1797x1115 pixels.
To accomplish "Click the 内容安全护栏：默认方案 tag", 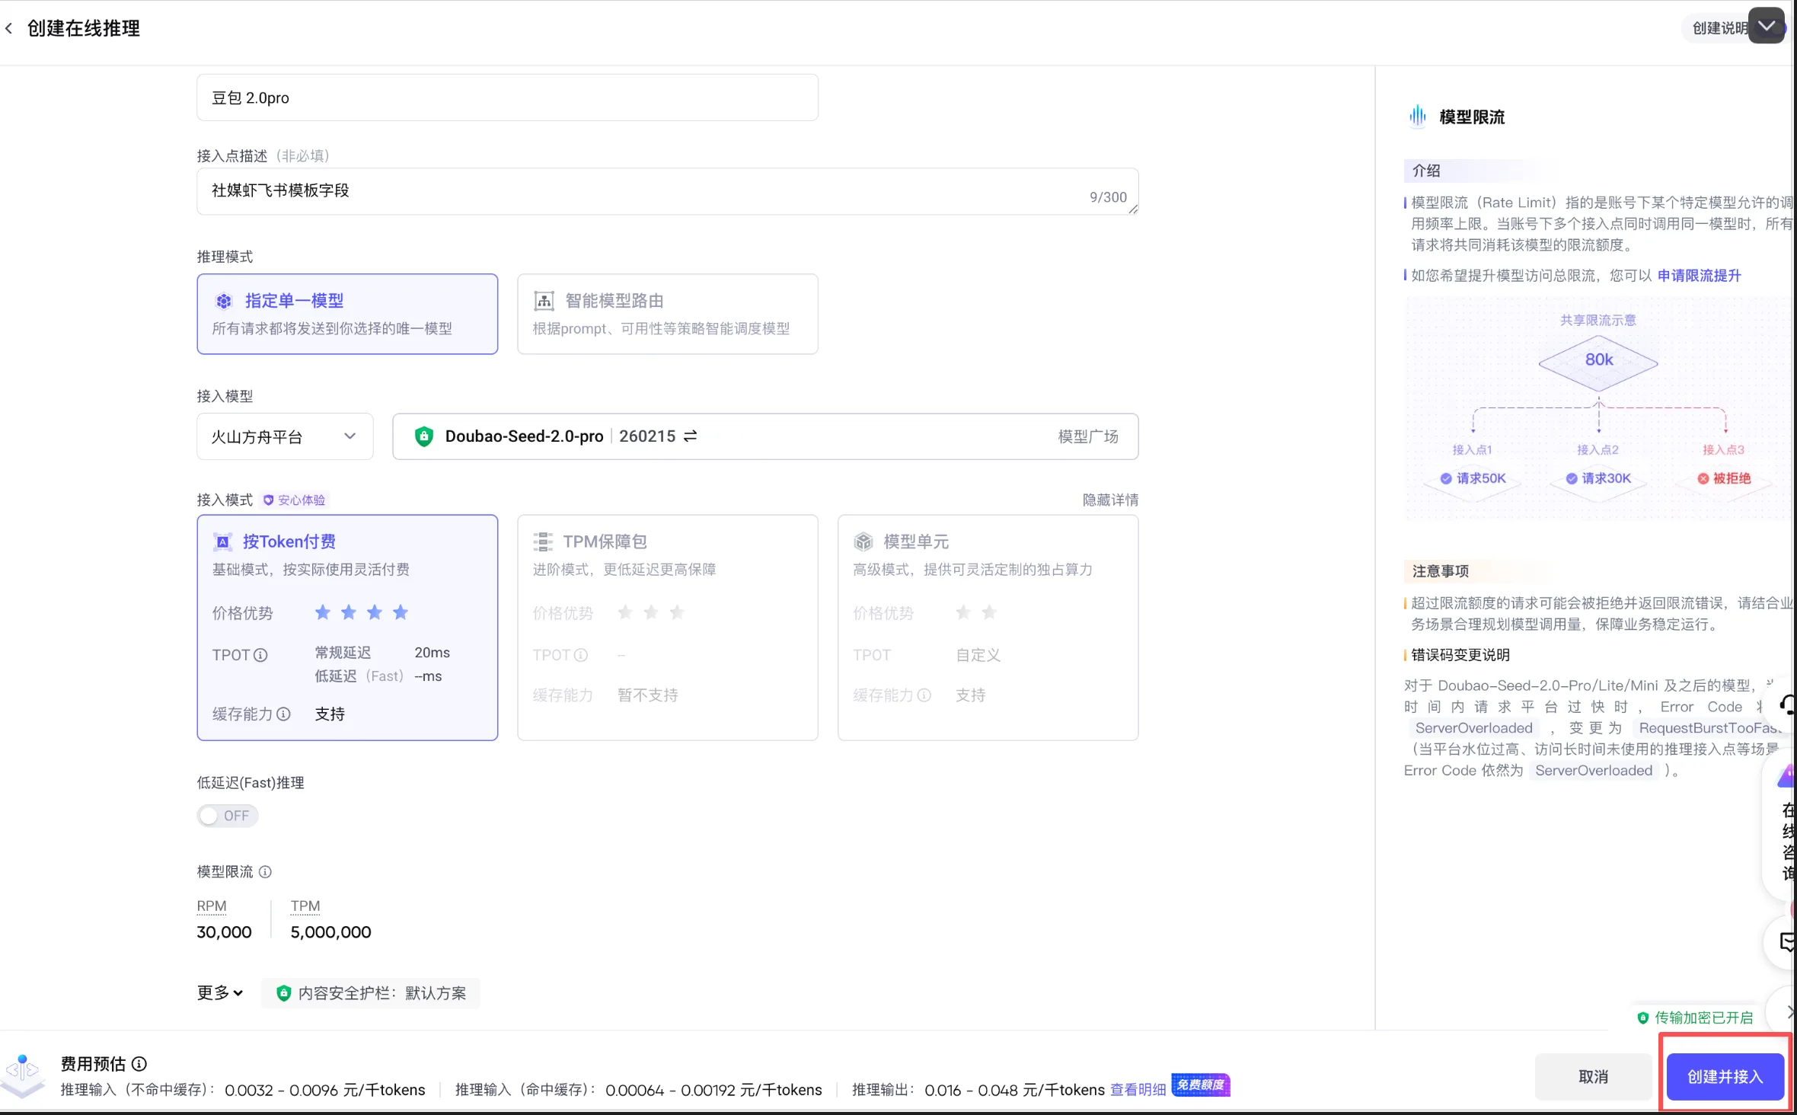I will point(371,993).
